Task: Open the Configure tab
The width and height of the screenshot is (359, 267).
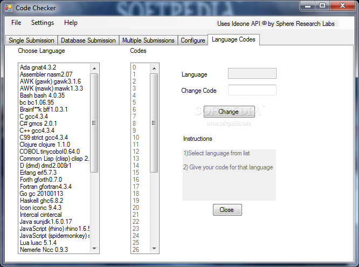Action: tap(193, 40)
